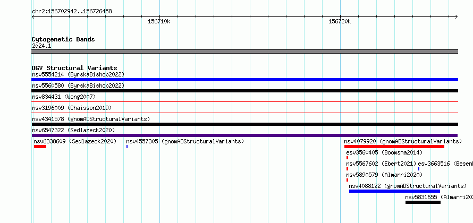Select the nsv4079920 variant label
Screen dimensions: 473x223
pos(403,141)
